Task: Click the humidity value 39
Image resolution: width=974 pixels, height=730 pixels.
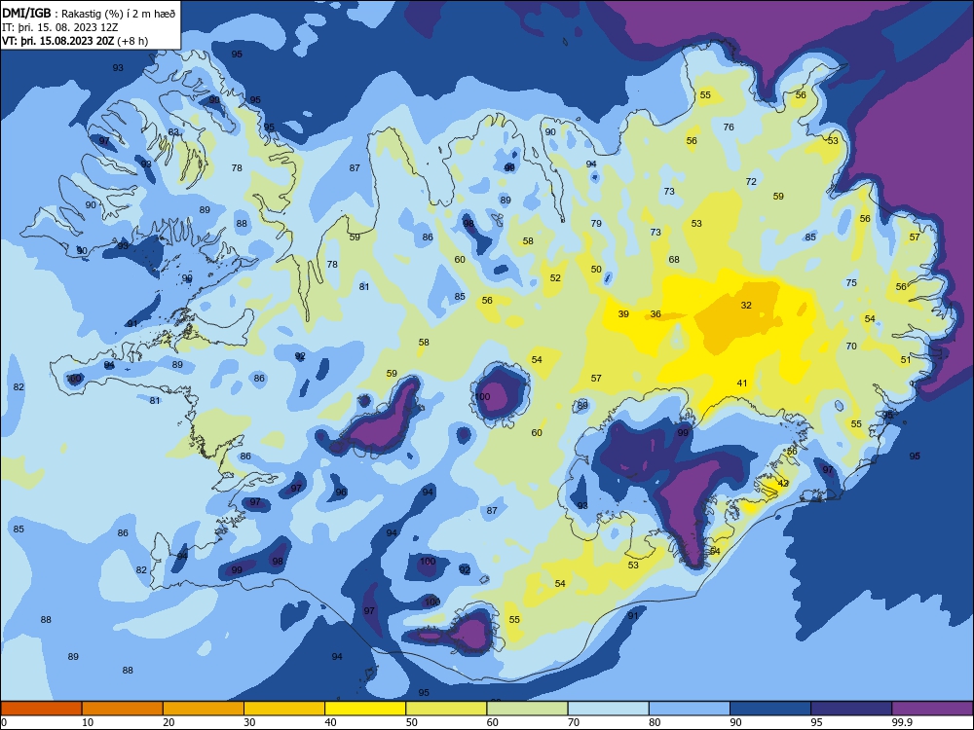Action: (623, 314)
